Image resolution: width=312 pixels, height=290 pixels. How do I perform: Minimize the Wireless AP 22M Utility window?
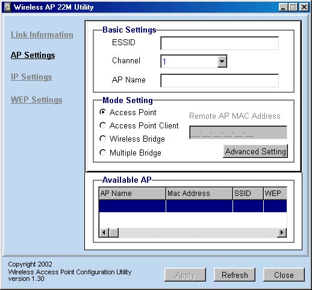pyautogui.click(x=283, y=7)
